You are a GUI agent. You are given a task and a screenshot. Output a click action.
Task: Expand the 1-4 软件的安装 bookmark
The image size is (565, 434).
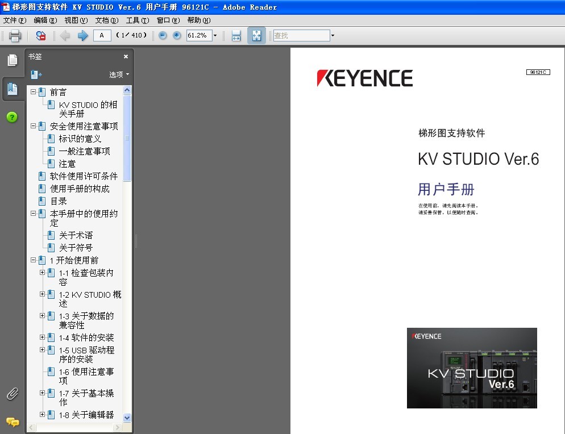click(x=43, y=337)
